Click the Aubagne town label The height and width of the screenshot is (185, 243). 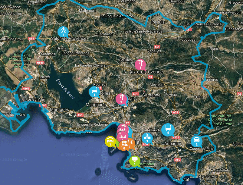172,144
